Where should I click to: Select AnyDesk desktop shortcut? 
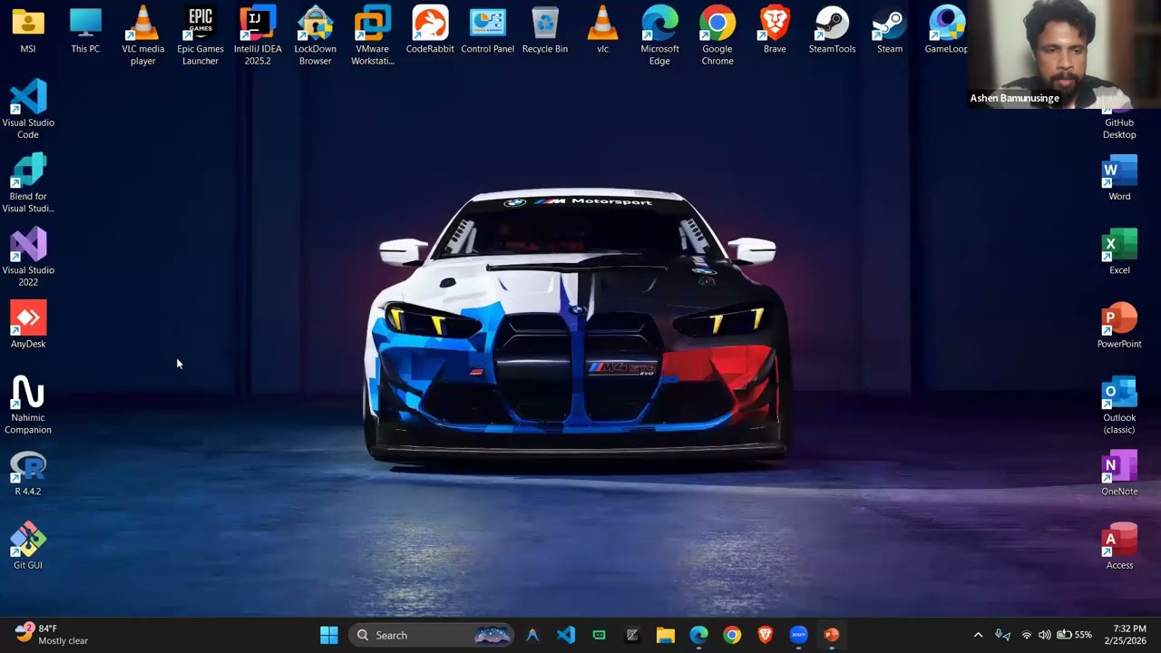click(28, 326)
